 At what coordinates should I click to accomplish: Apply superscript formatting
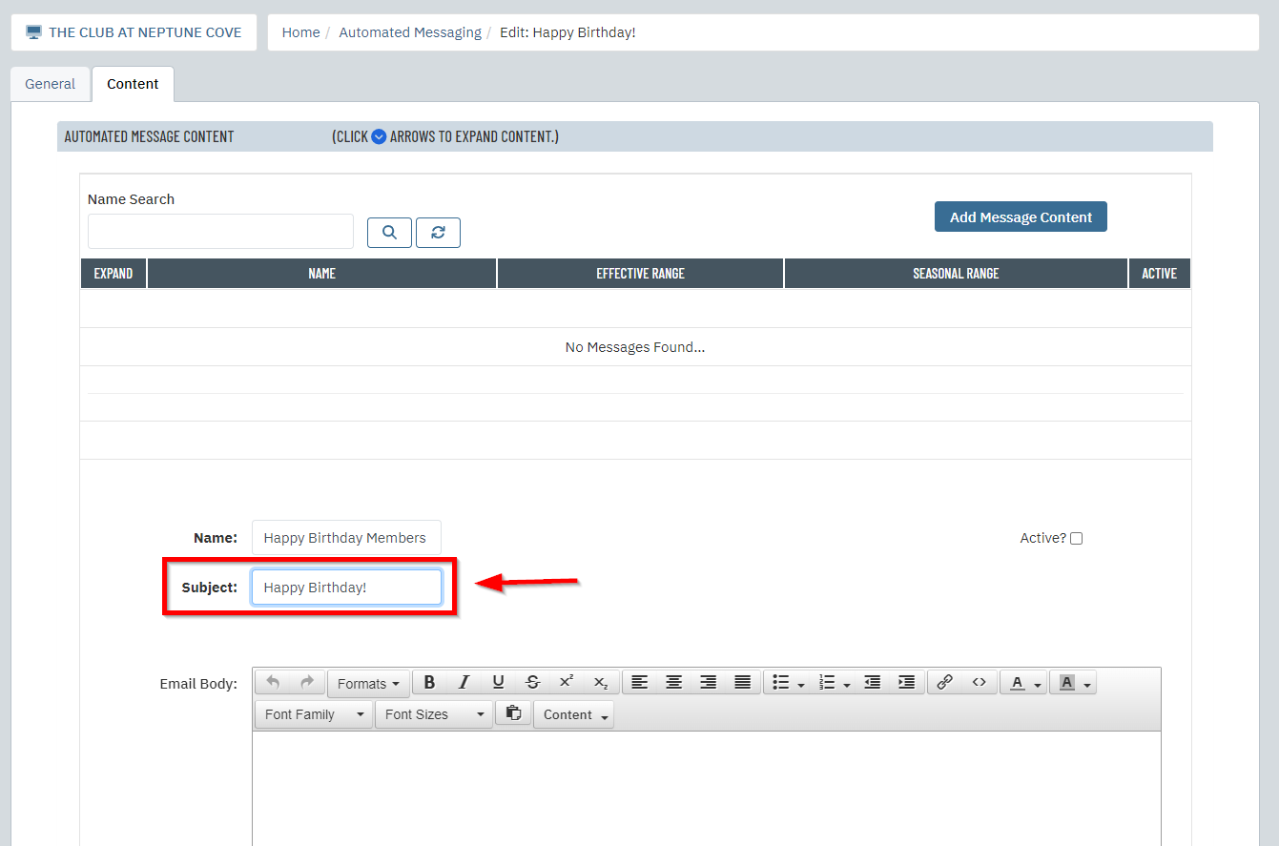[567, 682]
